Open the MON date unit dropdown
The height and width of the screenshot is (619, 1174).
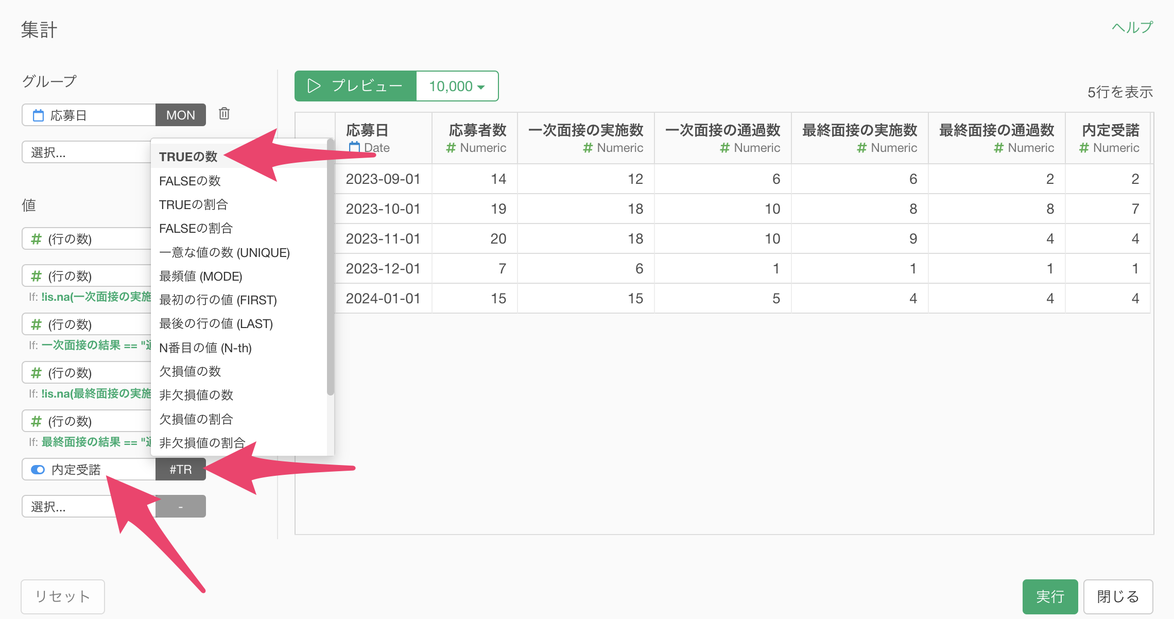pyautogui.click(x=181, y=115)
